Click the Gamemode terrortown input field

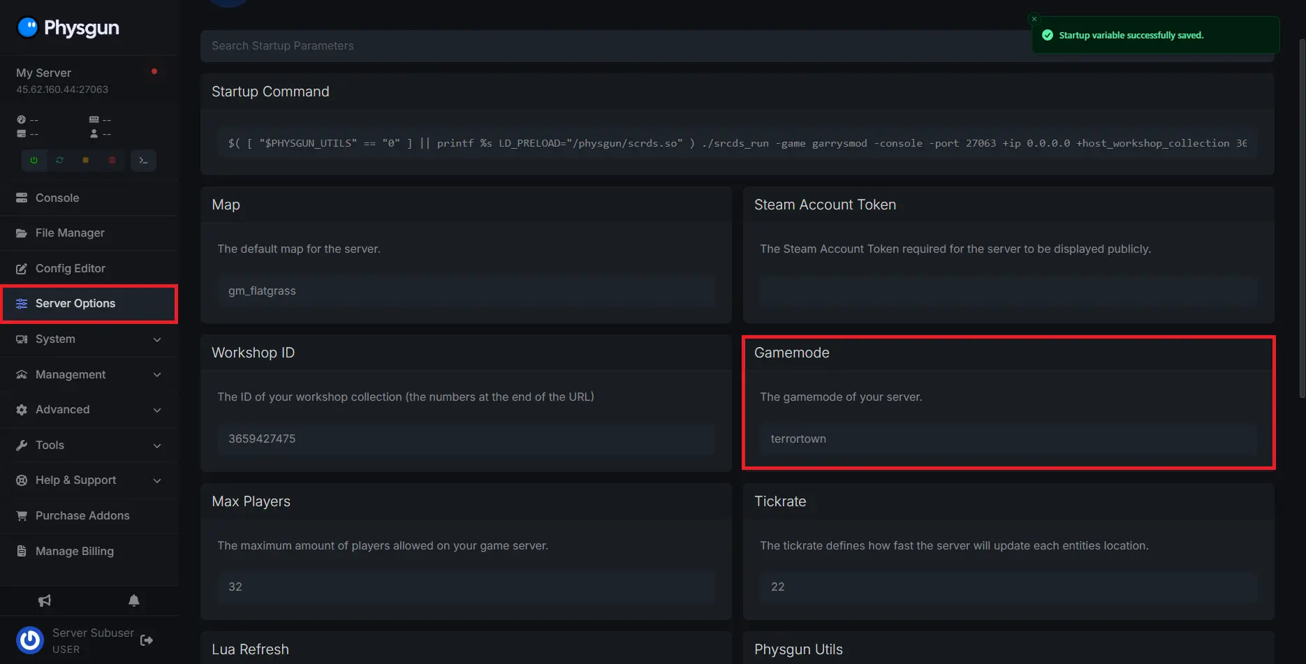1008,439
